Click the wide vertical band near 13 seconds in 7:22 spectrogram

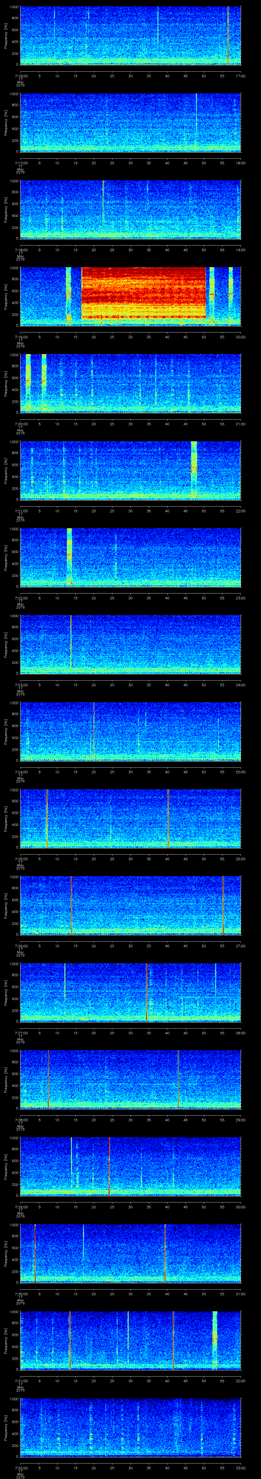[69, 557]
